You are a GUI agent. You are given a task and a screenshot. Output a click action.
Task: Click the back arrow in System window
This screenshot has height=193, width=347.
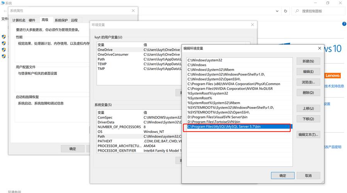[x=5, y=11]
